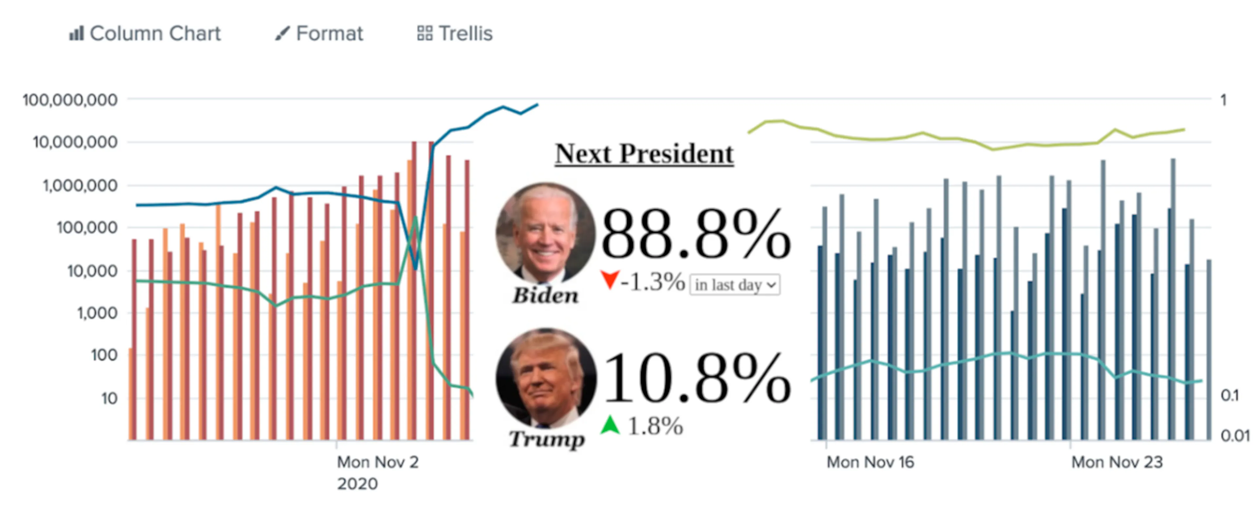Select the Mon Nov 2 axis label
1258x529 pixels.
(377, 472)
